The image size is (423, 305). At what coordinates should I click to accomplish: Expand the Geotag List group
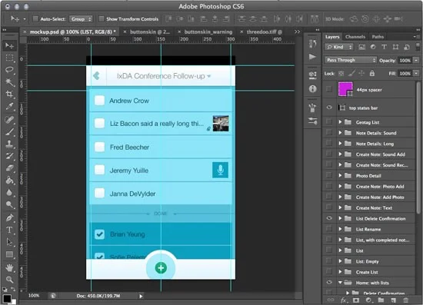340,122
